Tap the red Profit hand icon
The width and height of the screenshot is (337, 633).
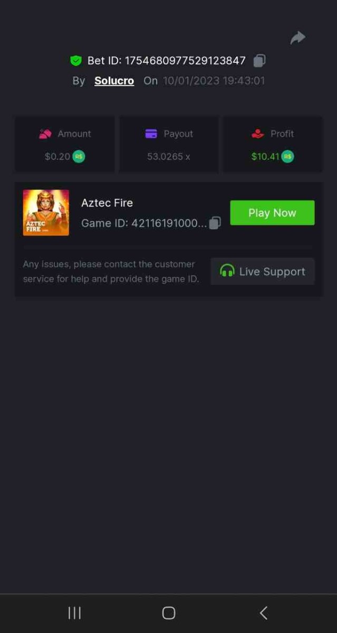tap(258, 134)
